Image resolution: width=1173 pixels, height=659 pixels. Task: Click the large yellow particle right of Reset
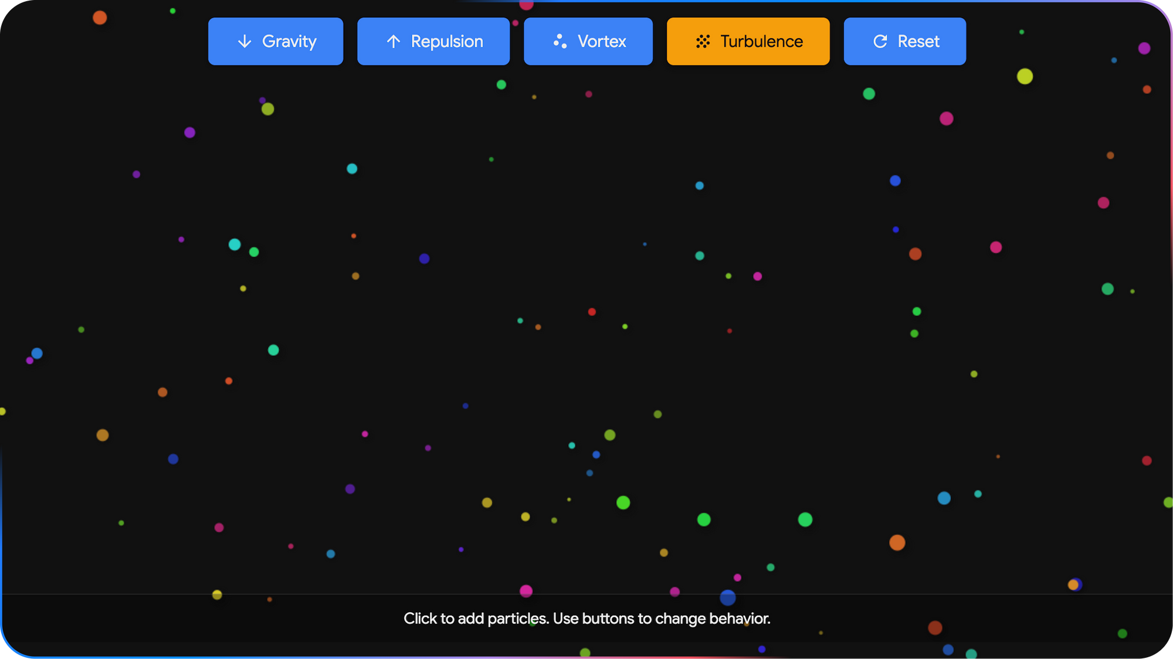pos(1025,76)
